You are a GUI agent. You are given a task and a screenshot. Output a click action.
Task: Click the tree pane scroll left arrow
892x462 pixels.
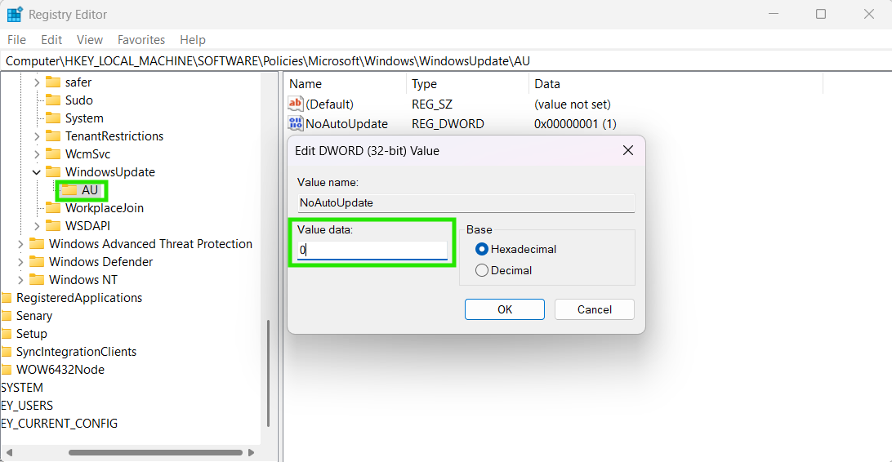(8, 453)
